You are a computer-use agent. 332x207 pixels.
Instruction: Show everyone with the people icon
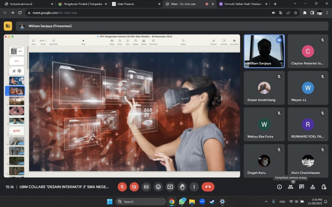click(290, 187)
